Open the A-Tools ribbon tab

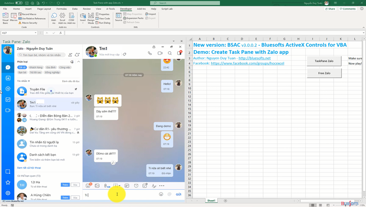pyautogui.click(x=110, y=9)
